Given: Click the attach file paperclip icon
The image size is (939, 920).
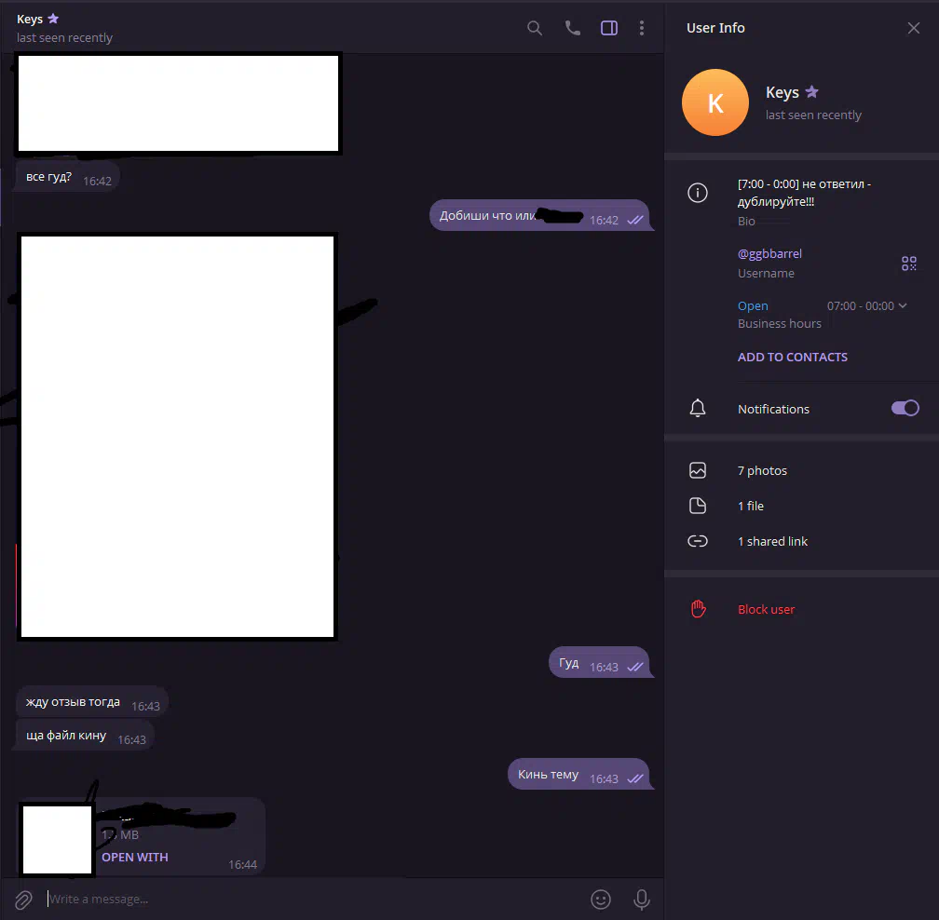Looking at the screenshot, I should pos(23,900).
